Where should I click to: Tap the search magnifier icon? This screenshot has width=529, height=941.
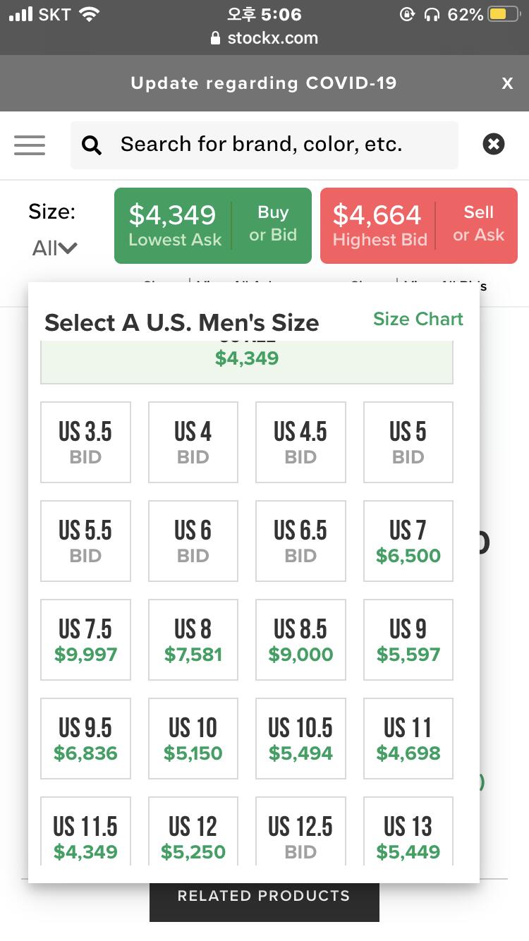coord(92,145)
